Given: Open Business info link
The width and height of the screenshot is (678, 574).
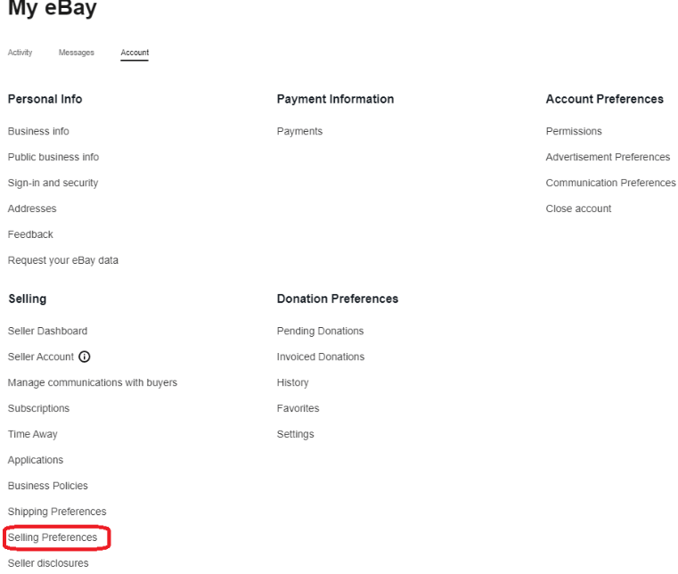Looking at the screenshot, I should (38, 131).
